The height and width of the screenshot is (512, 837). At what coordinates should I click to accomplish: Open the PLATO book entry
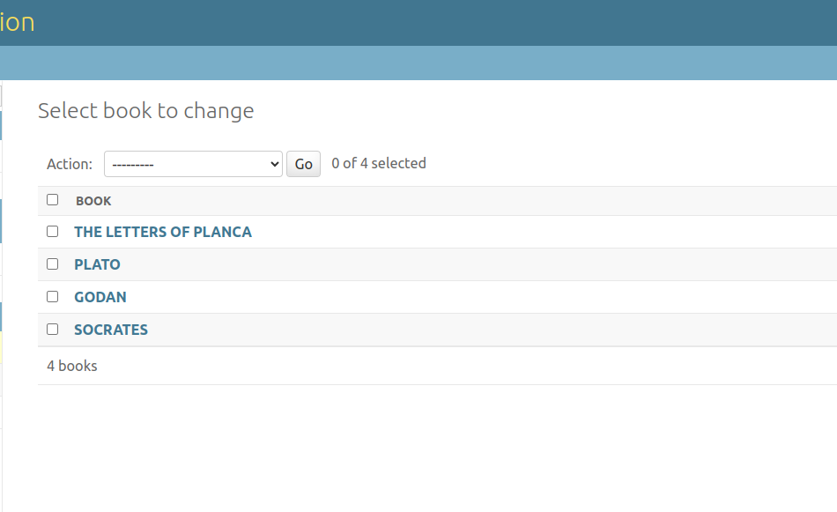click(x=97, y=265)
